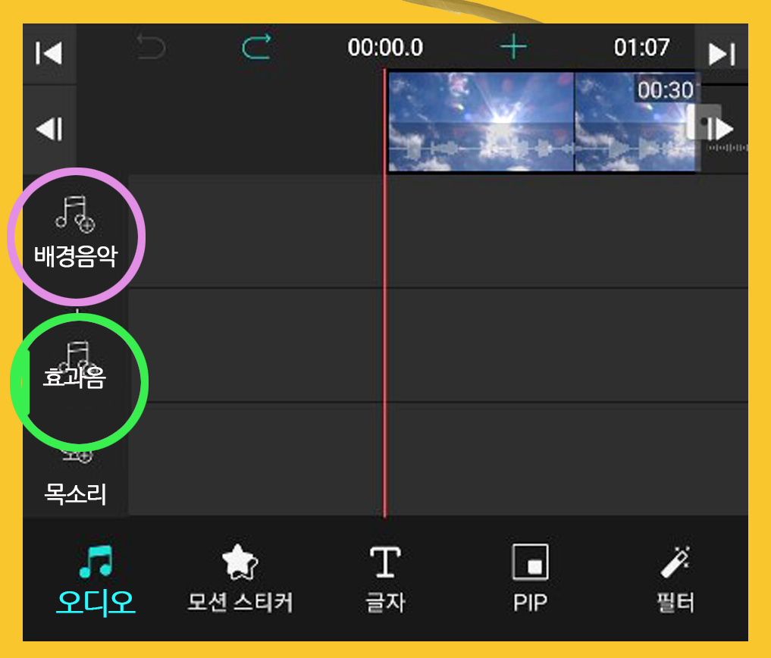
Task: Click the empty background music track
Action: point(437,230)
